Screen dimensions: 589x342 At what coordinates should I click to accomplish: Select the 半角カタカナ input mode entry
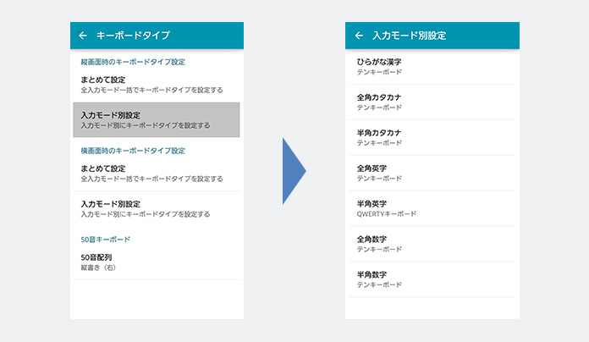coord(432,138)
